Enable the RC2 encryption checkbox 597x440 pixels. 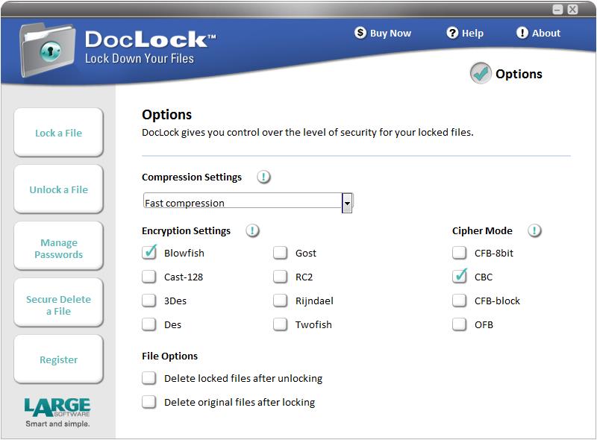click(x=281, y=277)
